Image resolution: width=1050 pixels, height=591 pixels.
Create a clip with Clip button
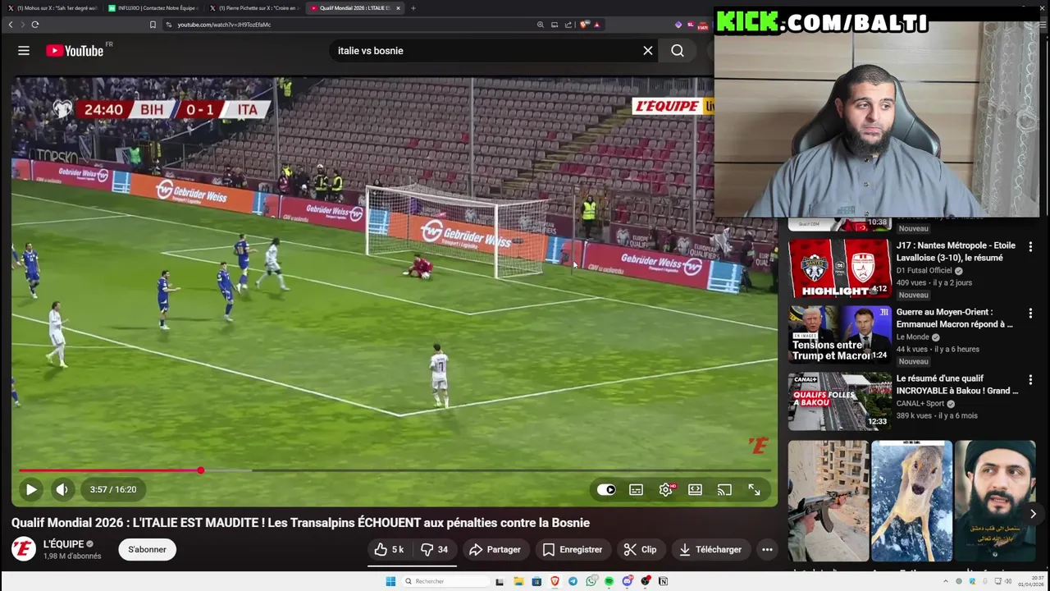point(640,550)
